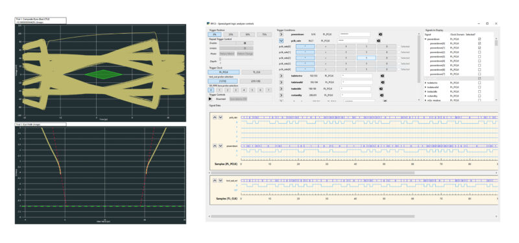The image size is (519, 243).
Task: Move the pclk_rate waveform down with its arrow
Action: (x=221, y=117)
